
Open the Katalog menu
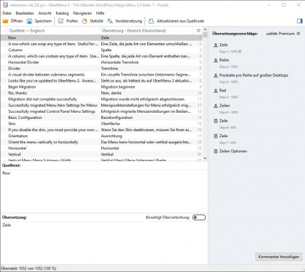tap(62, 13)
